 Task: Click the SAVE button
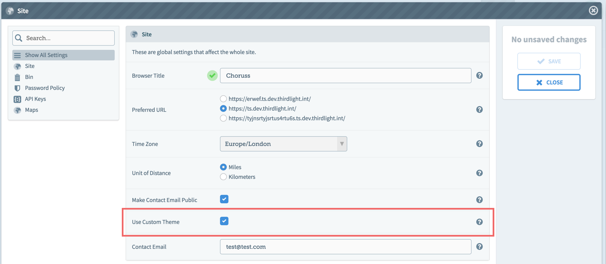(549, 61)
